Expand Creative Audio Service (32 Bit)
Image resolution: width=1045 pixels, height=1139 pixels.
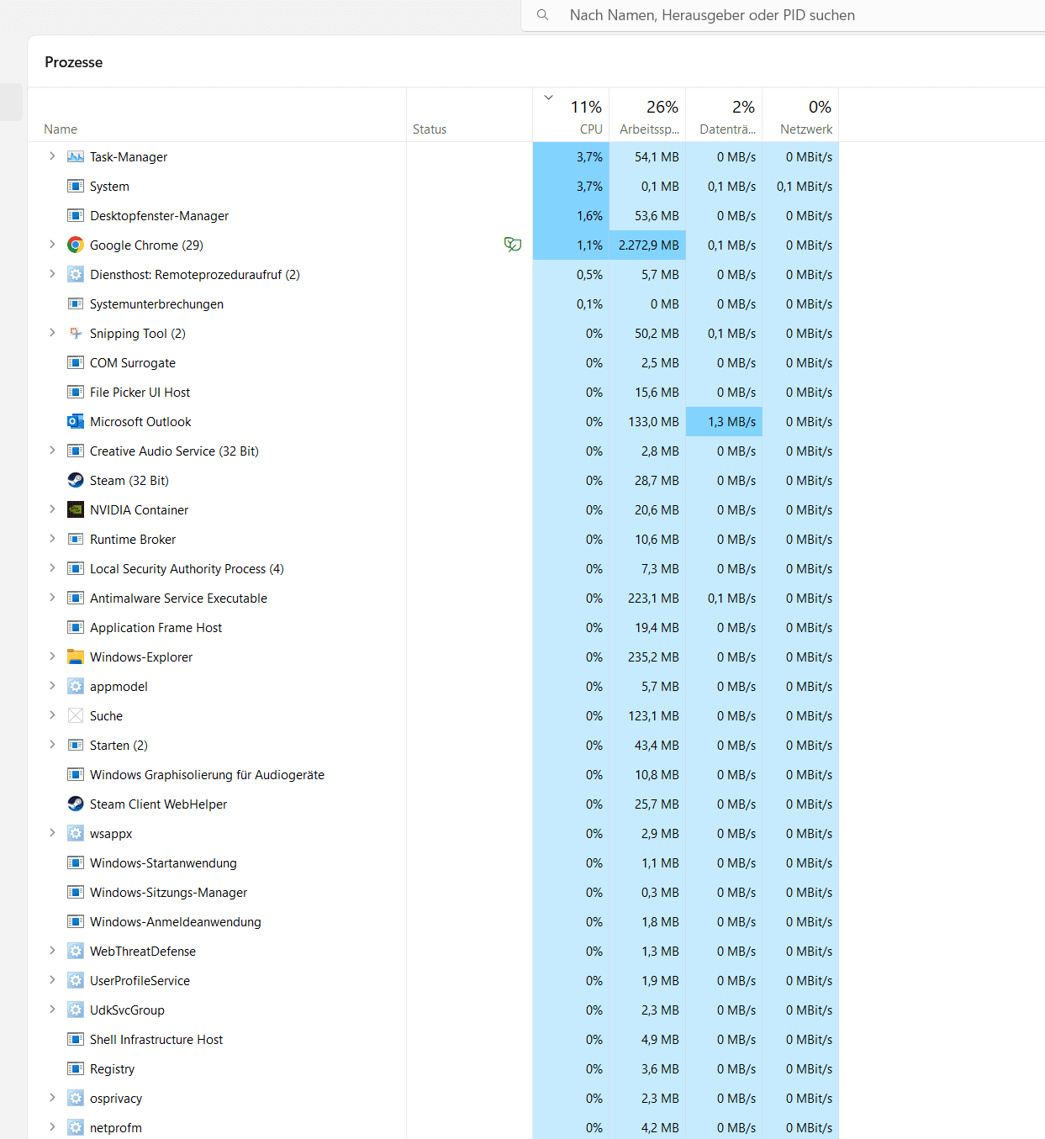pos(52,451)
